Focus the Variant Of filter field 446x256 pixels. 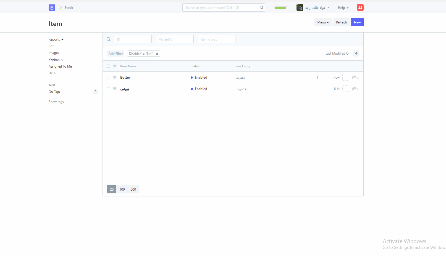[175, 39]
